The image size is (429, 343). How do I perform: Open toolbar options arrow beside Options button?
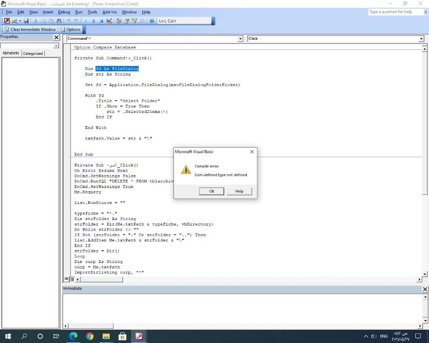[x=84, y=30]
